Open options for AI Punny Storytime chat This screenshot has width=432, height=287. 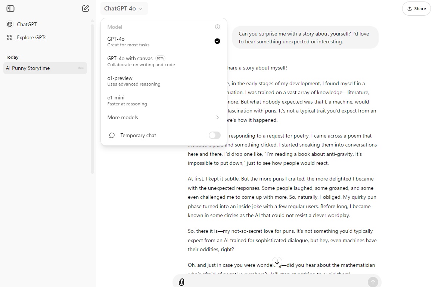pos(81,68)
